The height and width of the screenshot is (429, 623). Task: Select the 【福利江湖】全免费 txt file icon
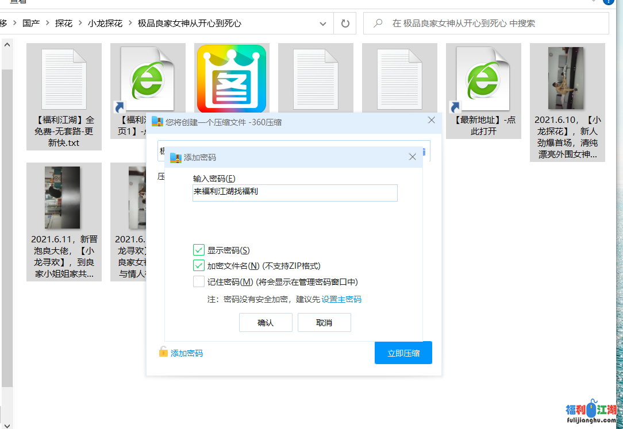click(x=64, y=79)
